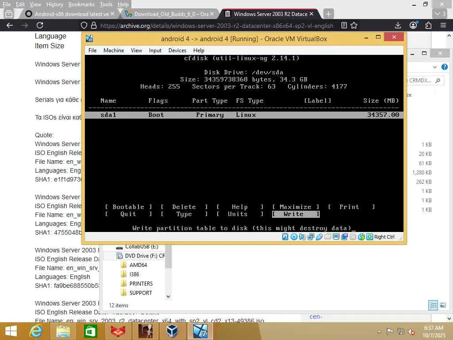Image resolution: width=453 pixels, height=340 pixels.
Task: Open Firefox account icon
Action: [x=414, y=25]
